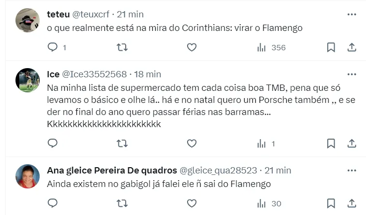Reply to Ice's supermercado tweet
The height and width of the screenshot is (215, 366).
tap(53, 143)
